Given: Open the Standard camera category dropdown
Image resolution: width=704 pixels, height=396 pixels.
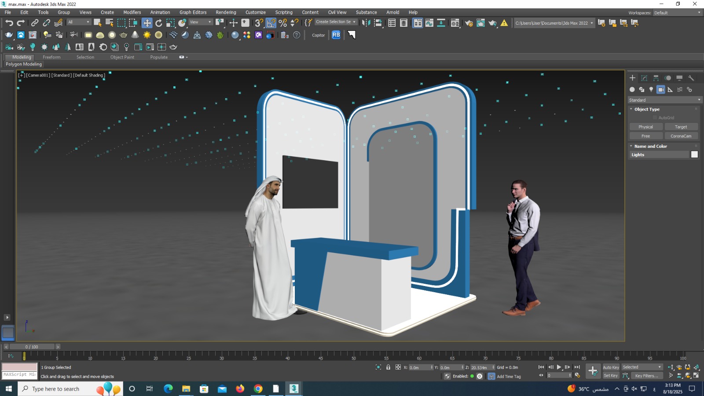Looking at the screenshot, I should [664, 100].
